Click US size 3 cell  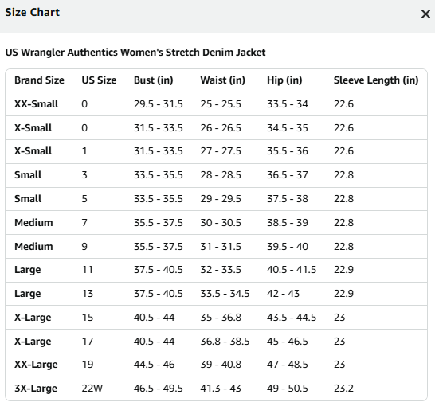84,175
